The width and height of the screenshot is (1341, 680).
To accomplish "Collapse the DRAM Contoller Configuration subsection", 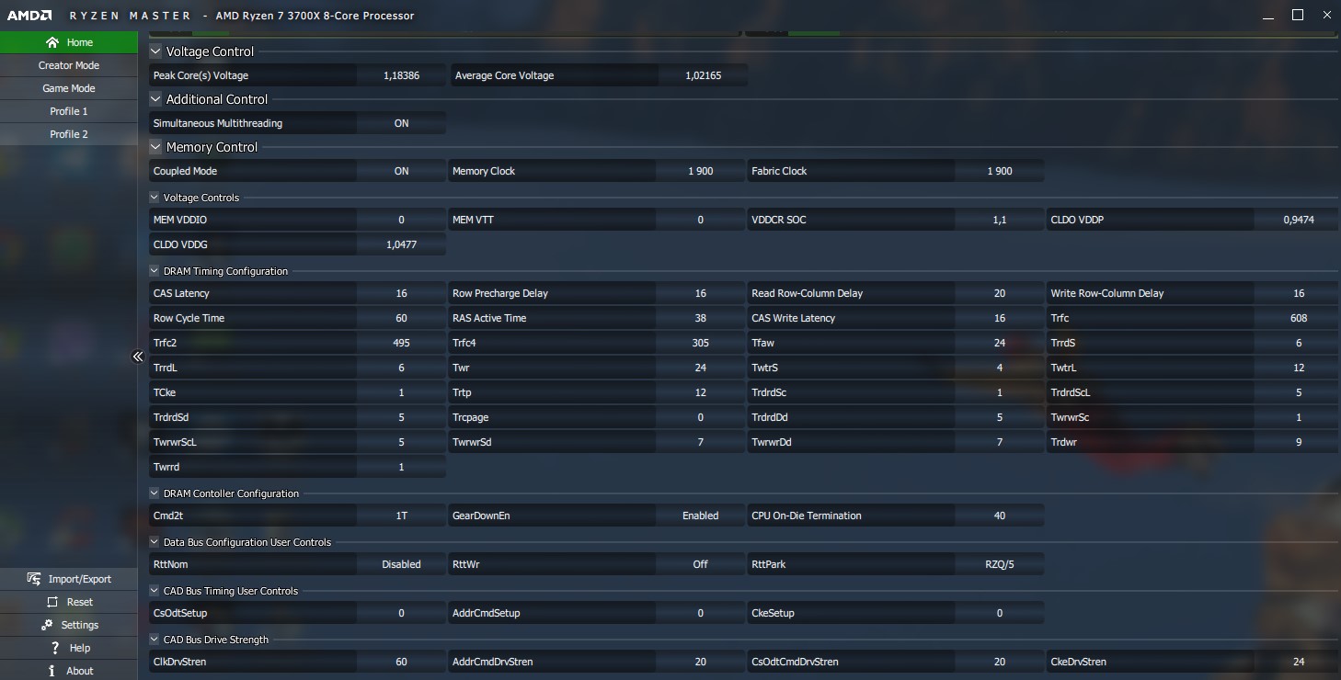I will pos(155,493).
